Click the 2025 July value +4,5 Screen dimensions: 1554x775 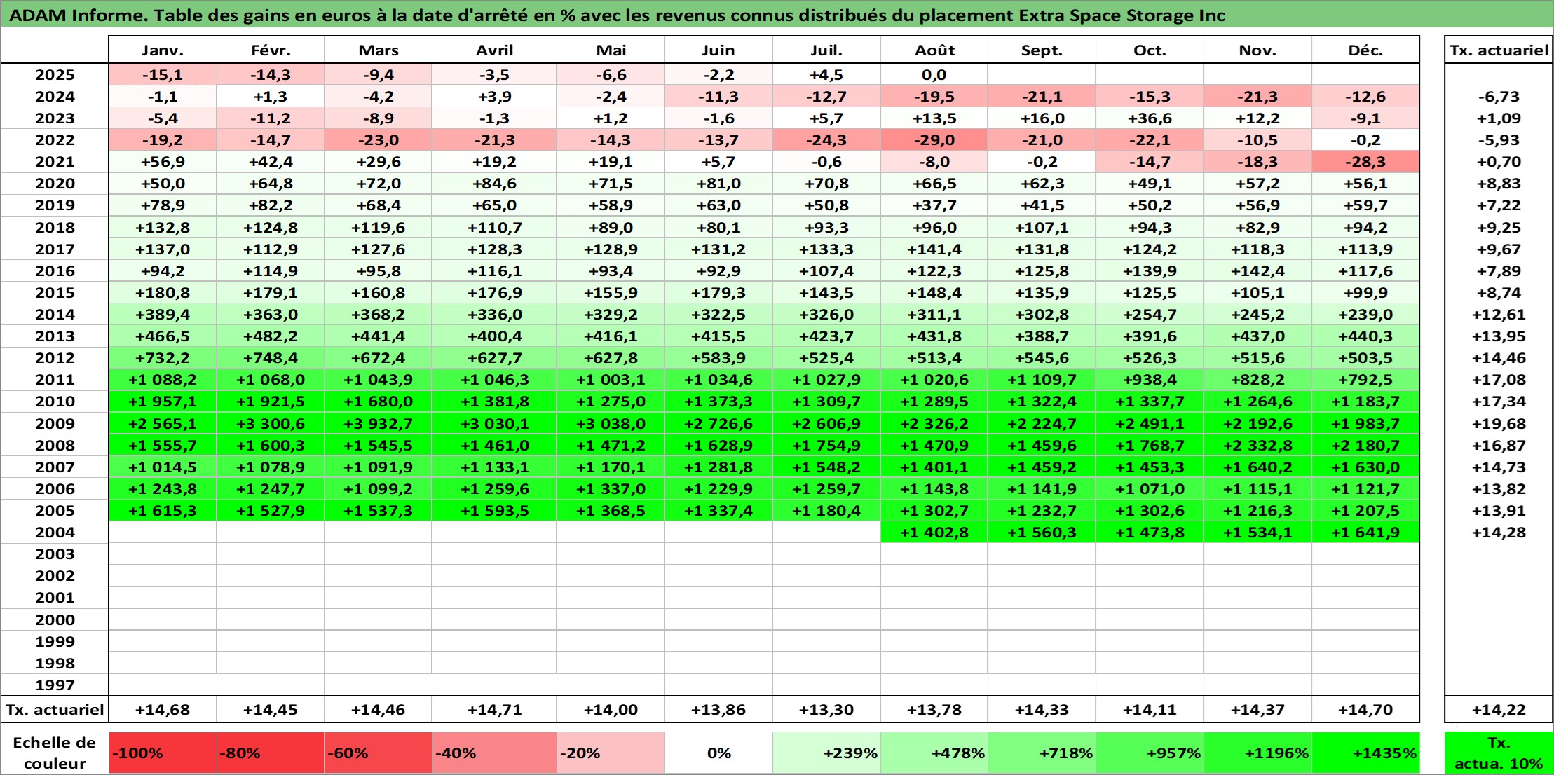(826, 75)
